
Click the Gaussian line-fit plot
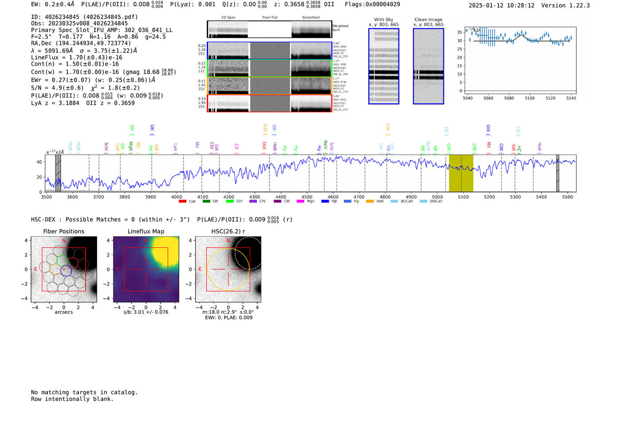pos(520,60)
